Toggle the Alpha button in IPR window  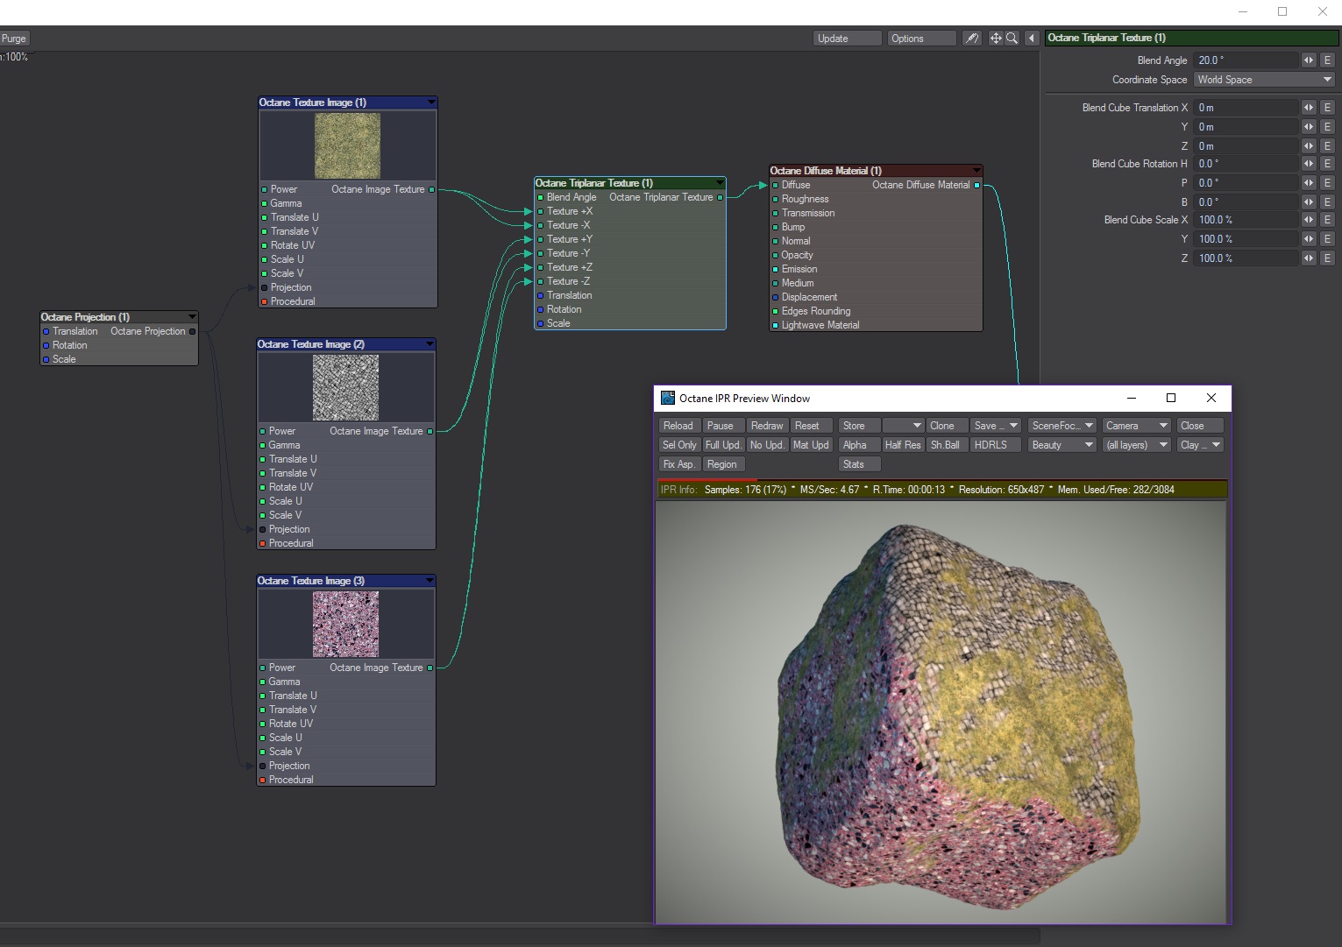(855, 445)
